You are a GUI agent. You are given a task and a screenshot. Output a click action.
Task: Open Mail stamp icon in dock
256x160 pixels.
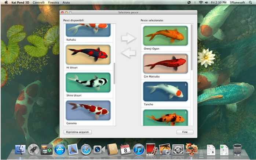73,149
